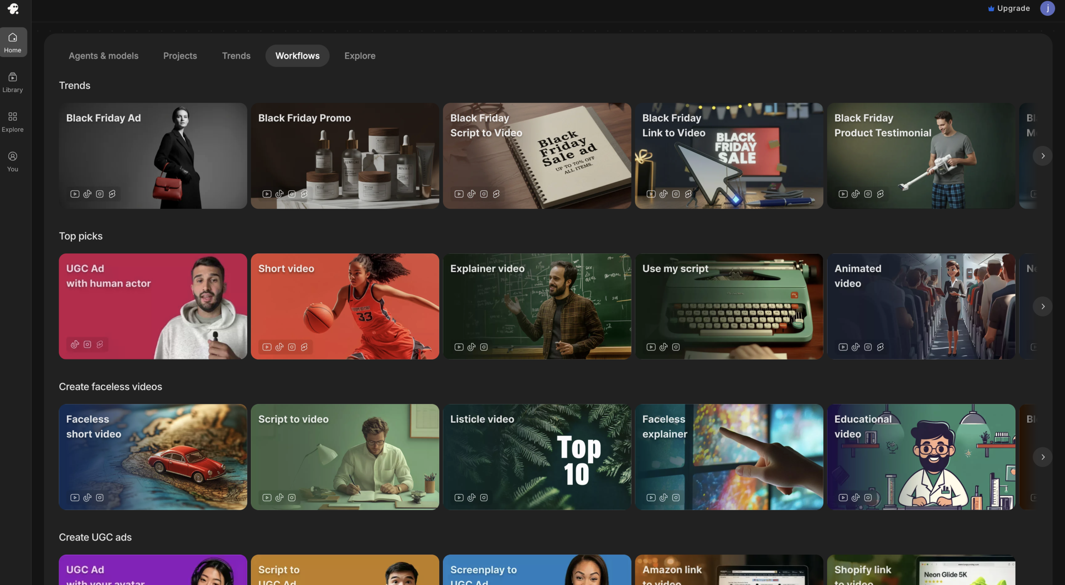Open the Faceless explainer workflow card
The width and height of the screenshot is (1065, 585).
pyautogui.click(x=729, y=457)
